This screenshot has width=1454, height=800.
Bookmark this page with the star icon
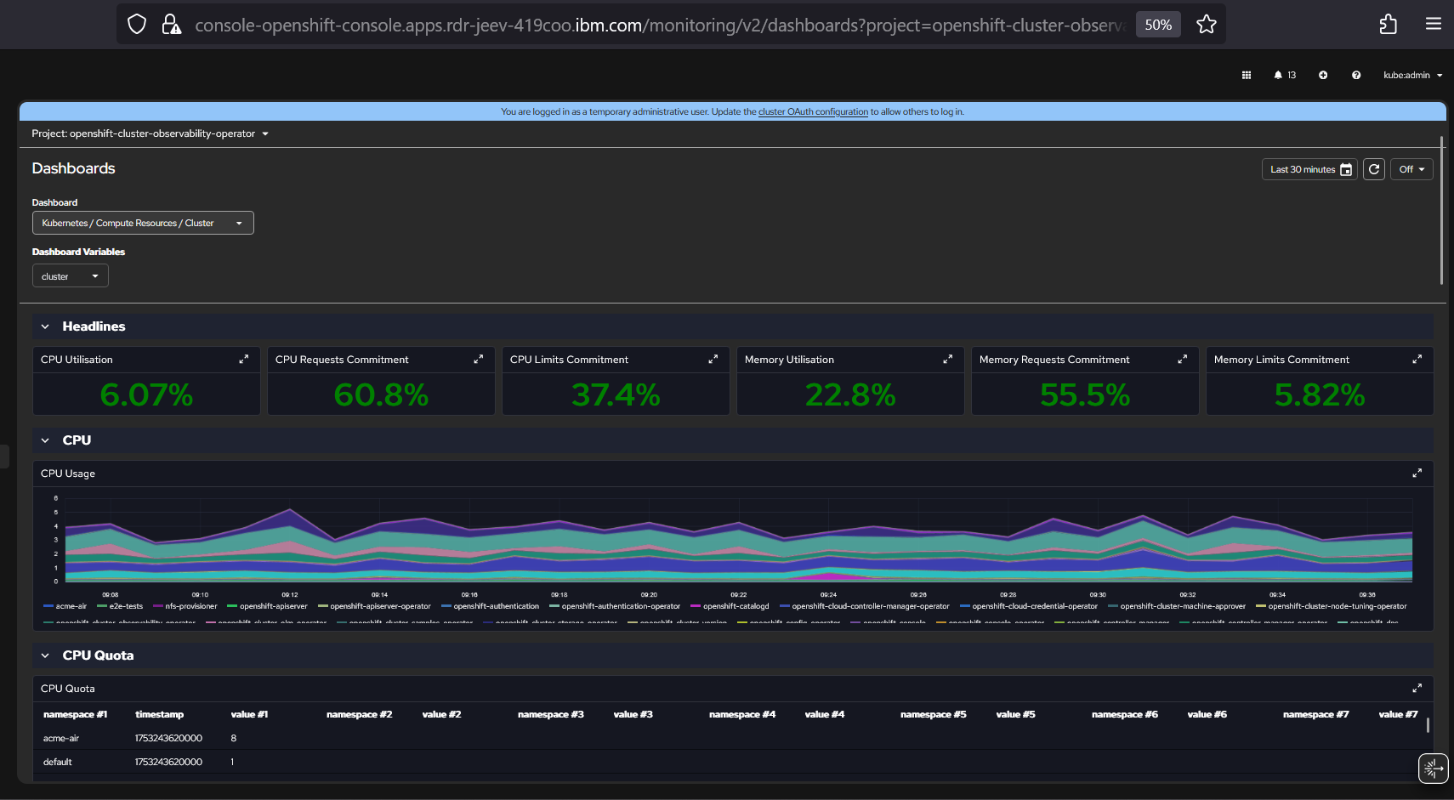1206,25
